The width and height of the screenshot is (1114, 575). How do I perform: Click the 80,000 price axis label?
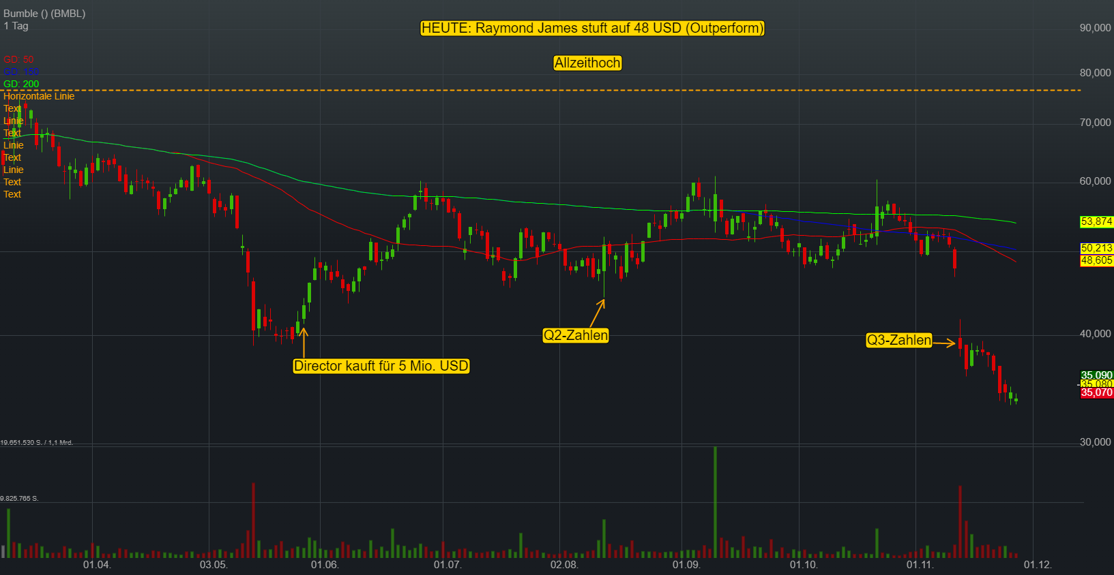[1096, 73]
